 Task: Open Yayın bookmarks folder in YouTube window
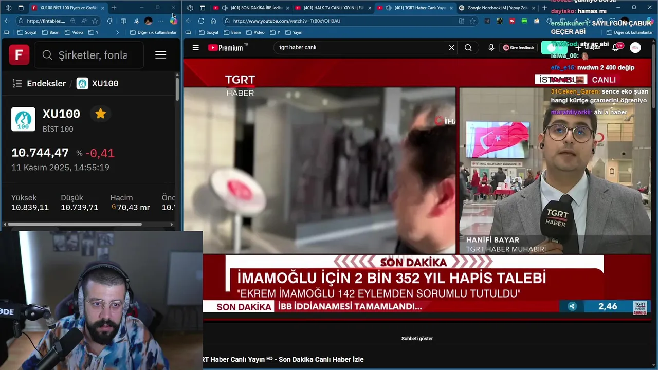pyautogui.click(x=294, y=32)
